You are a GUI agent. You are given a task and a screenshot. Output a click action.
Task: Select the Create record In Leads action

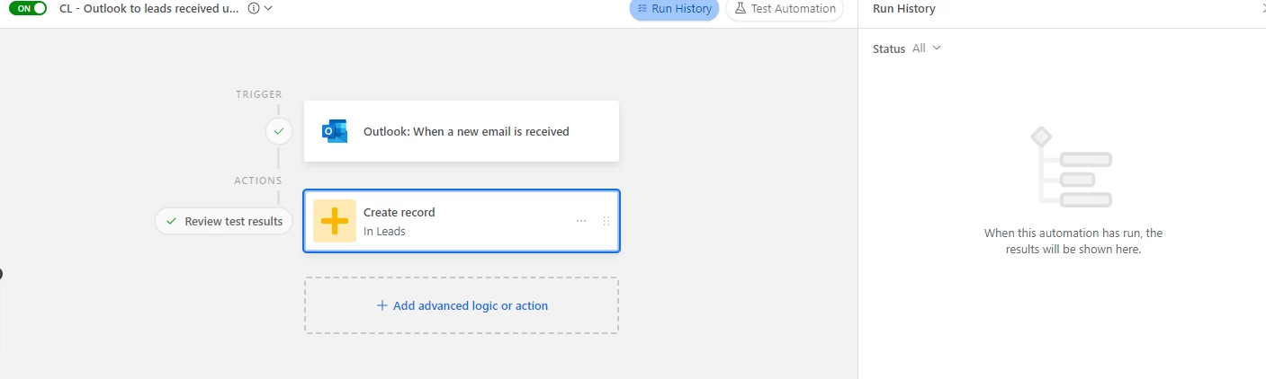click(462, 221)
